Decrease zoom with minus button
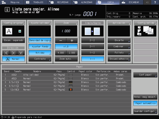This screenshot has width=159, height=119. click(x=61, y=40)
